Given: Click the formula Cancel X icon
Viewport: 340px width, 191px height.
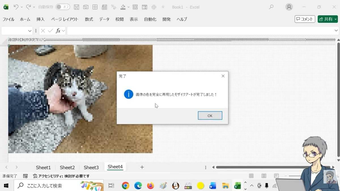Looking at the screenshot, I should [x=43, y=31].
